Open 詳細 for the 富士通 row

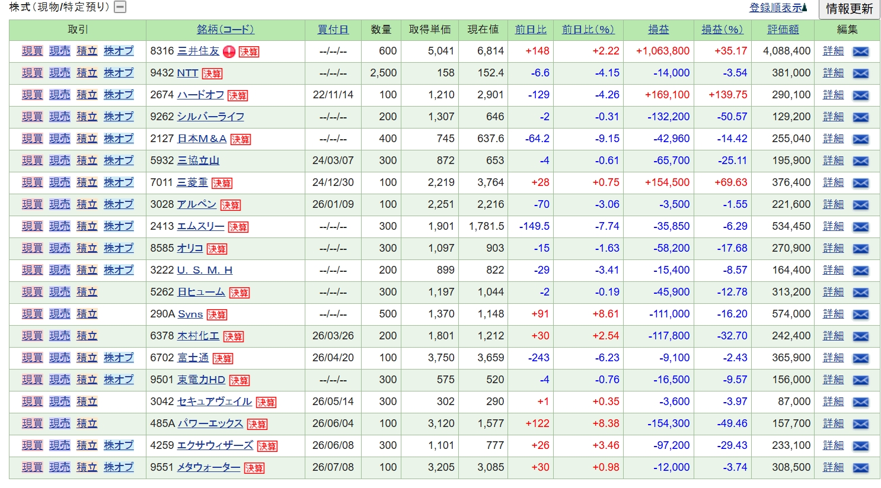(x=833, y=358)
